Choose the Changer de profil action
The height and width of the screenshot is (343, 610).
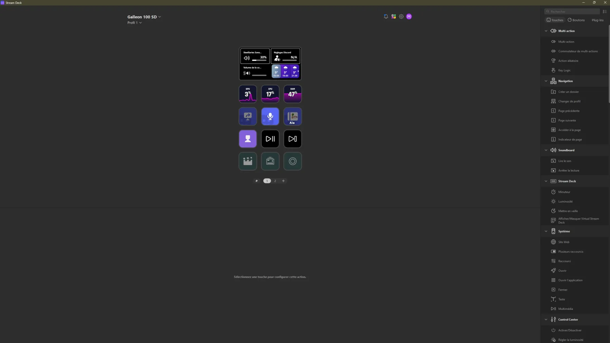(x=569, y=101)
